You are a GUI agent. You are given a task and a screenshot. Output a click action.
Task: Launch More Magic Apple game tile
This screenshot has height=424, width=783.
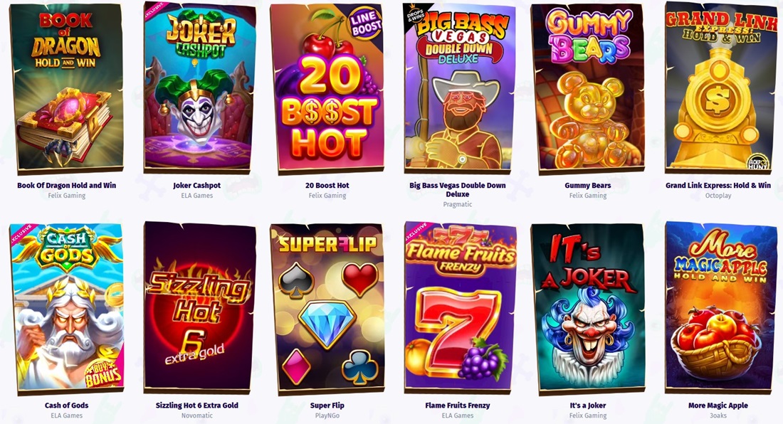(x=720, y=308)
